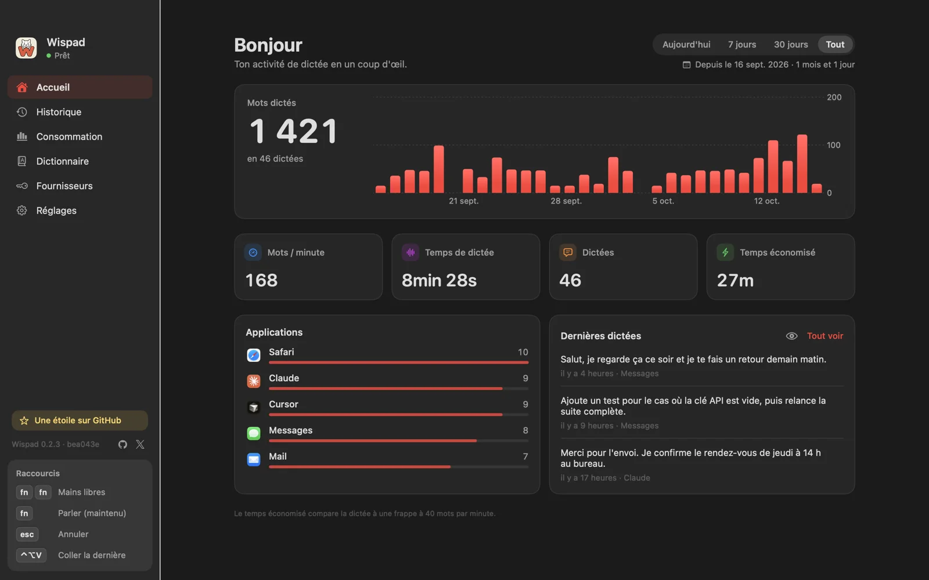The height and width of the screenshot is (580, 929).
Task: Click the Historique clock icon
Action: 22,112
